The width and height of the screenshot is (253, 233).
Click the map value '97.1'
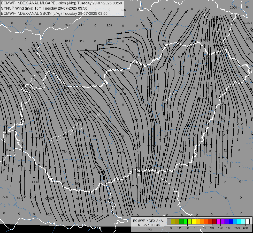79,184
